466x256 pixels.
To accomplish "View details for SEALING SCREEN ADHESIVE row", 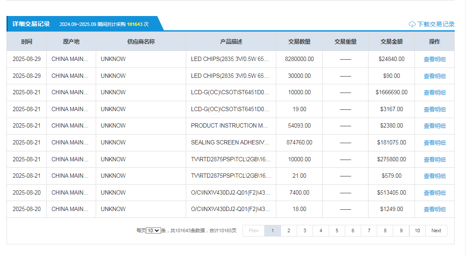I will click(x=434, y=143).
